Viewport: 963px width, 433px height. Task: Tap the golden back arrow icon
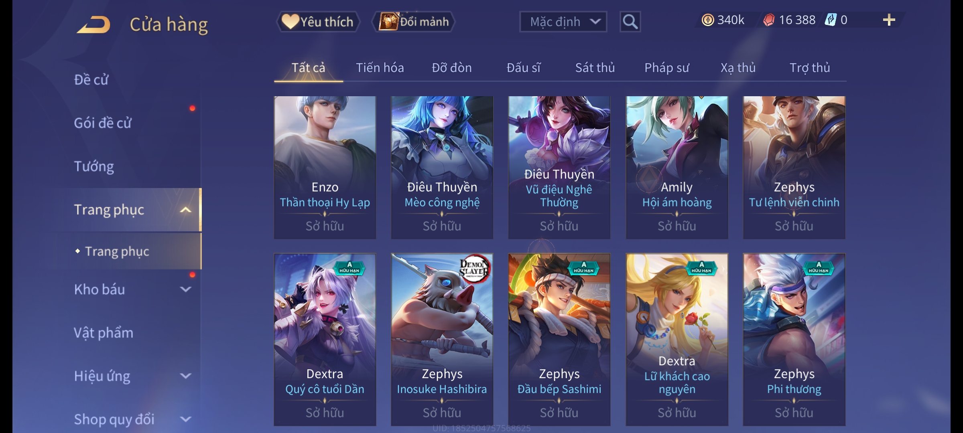94,24
